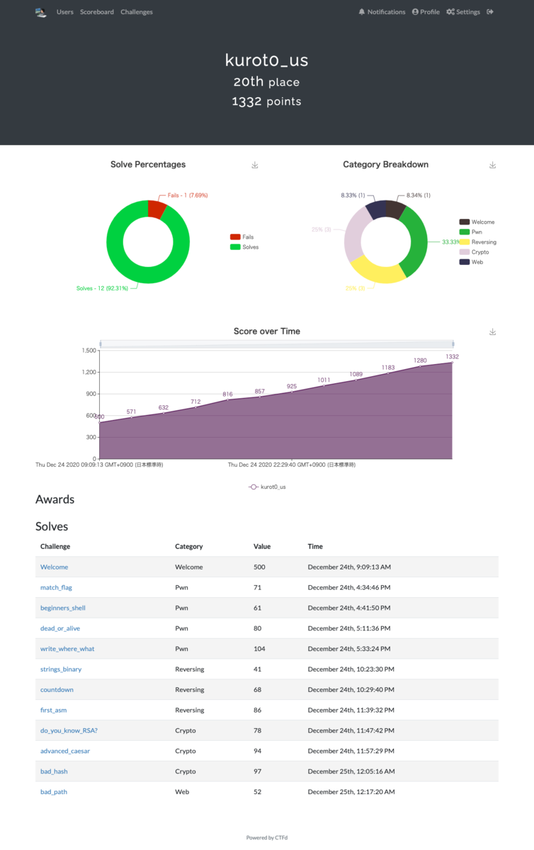Open the Welcome challenge link
The width and height of the screenshot is (534, 850).
click(x=55, y=567)
